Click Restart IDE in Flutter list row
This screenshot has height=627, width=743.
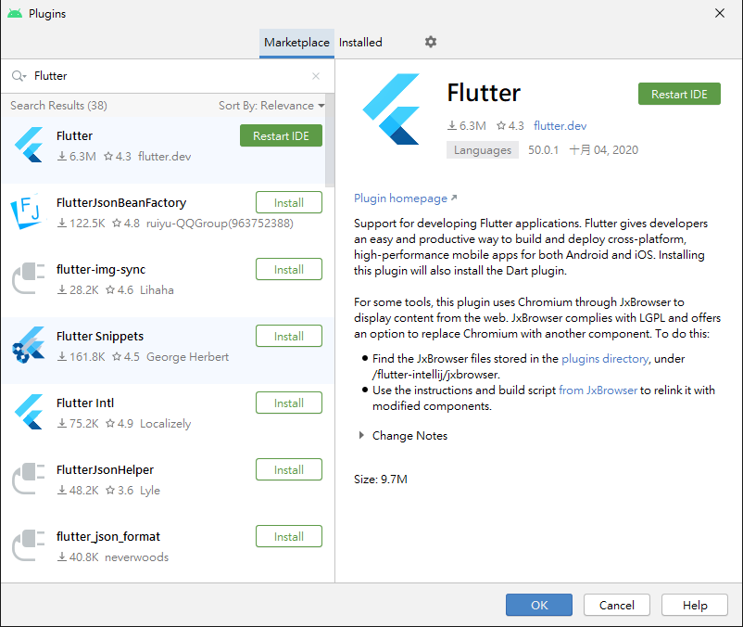(x=281, y=135)
